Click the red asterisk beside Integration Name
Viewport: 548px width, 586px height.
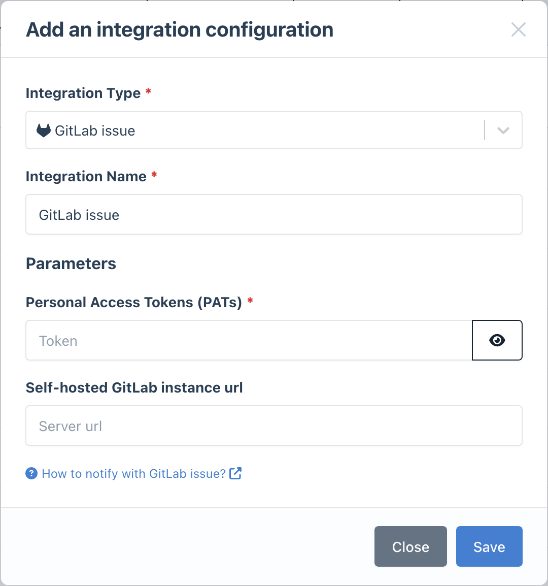154,173
